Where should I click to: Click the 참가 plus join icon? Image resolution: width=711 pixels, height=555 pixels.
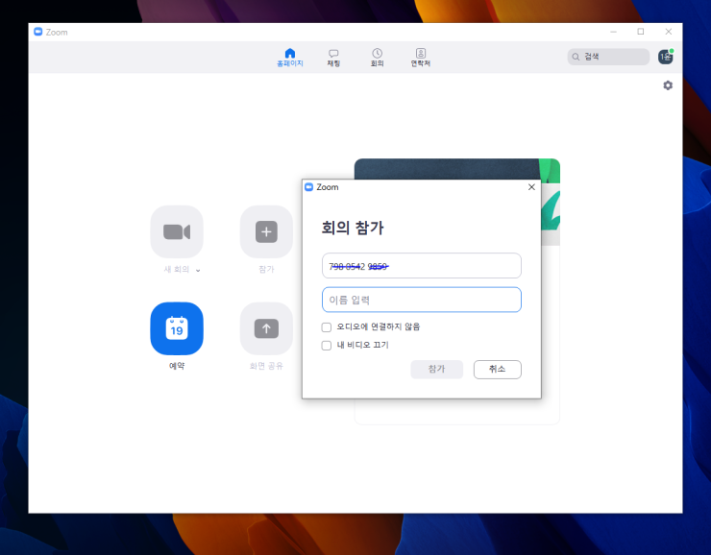pyautogui.click(x=266, y=231)
